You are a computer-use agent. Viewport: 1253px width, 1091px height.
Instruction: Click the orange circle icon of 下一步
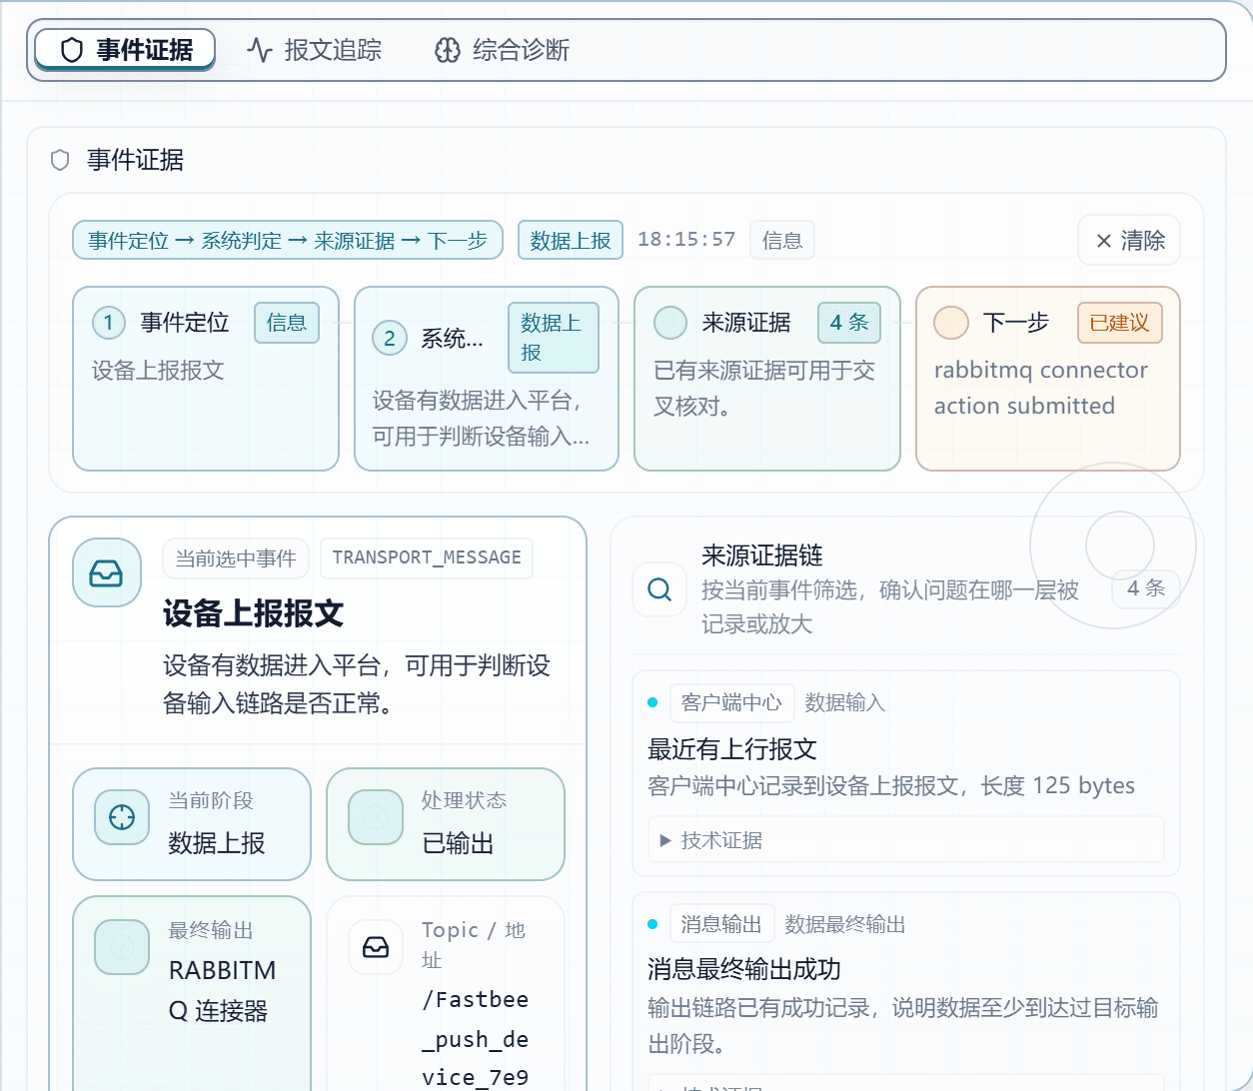[x=951, y=323]
